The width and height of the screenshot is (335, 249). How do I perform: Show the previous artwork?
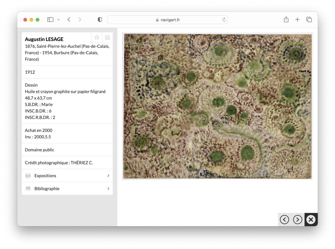click(284, 220)
